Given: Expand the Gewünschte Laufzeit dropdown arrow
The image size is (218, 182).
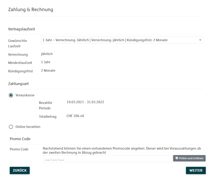Looking at the screenshot, I should (x=200, y=40).
